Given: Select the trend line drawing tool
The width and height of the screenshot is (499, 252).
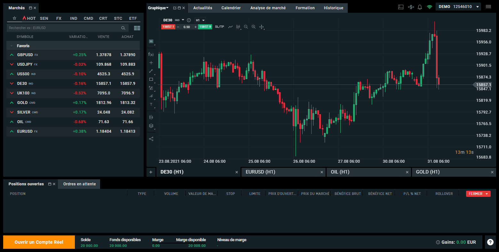Looking at the screenshot, I should 151,71.
